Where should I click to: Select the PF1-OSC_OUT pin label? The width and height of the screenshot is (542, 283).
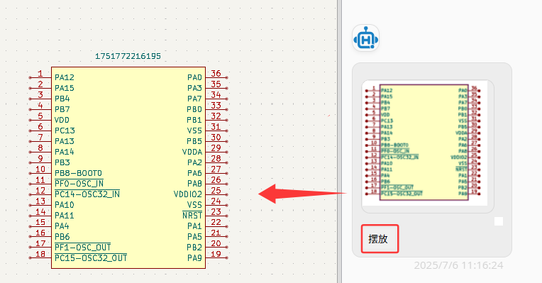click(x=82, y=248)
